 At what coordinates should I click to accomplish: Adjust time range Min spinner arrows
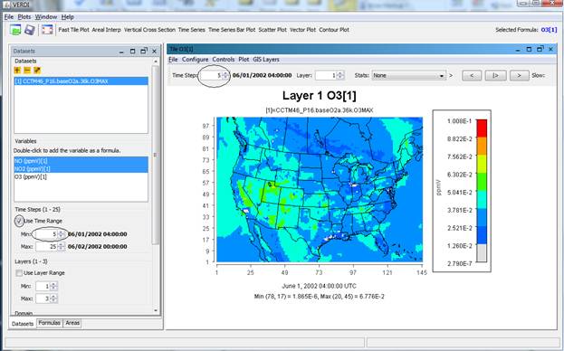coord(62,234)
